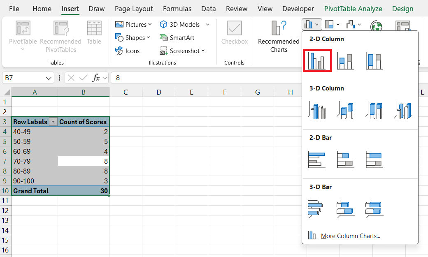Select column A header
The image size is (428, 257).
coord(35,92)
